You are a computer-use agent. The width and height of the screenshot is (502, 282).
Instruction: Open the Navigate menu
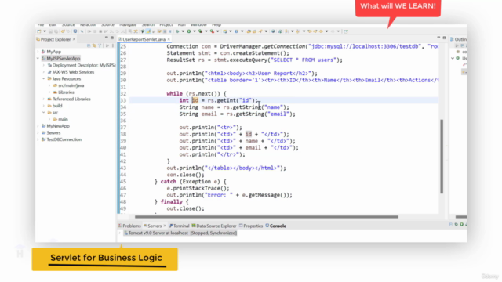[128, 24]
